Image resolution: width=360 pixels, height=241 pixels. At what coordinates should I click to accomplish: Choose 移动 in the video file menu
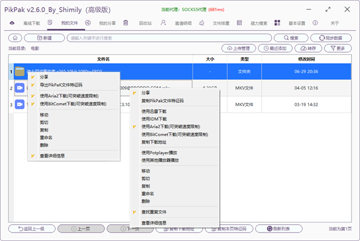175,171
